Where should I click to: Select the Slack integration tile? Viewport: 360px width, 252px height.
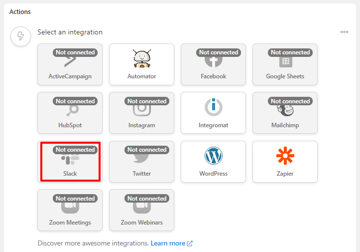70,162
